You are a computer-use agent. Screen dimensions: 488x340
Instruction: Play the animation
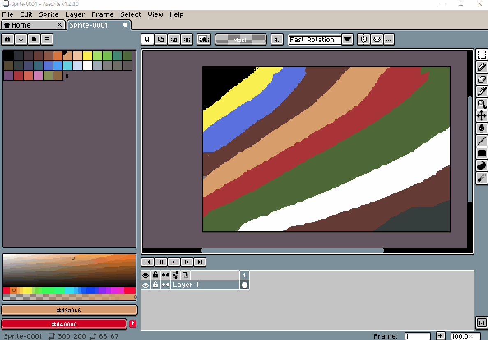pyautogui.click(x=173, y=262)
